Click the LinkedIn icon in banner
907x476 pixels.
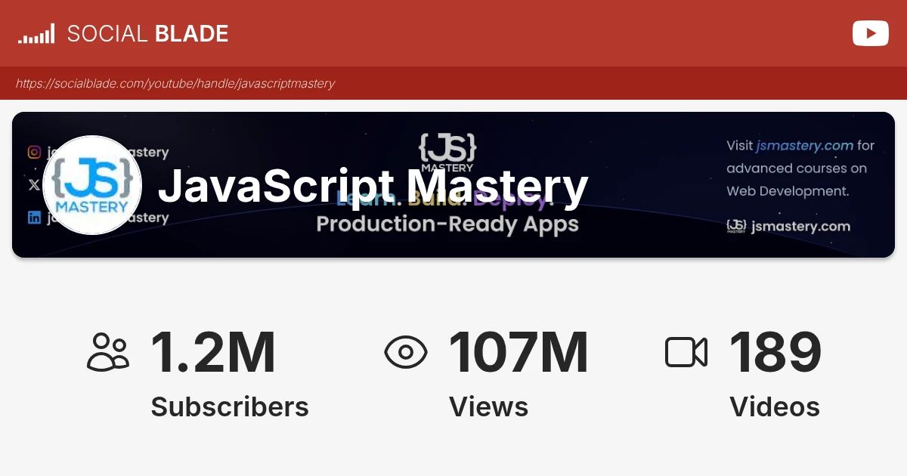click(34, 218)
